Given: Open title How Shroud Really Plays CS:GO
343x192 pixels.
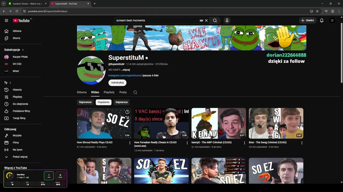Looking at the screenshot, I should click(x=95, y=142).
